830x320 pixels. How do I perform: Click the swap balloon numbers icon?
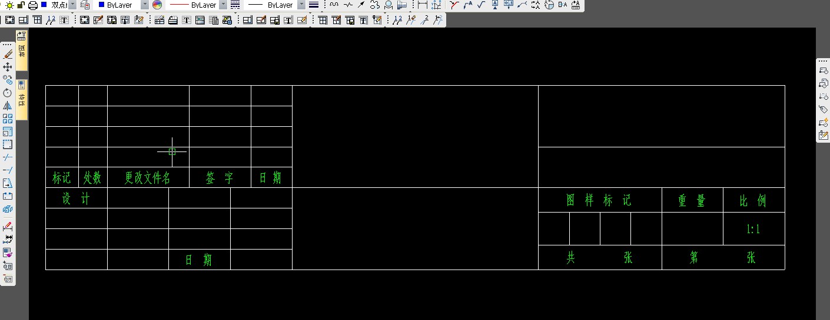pos(437,20)
